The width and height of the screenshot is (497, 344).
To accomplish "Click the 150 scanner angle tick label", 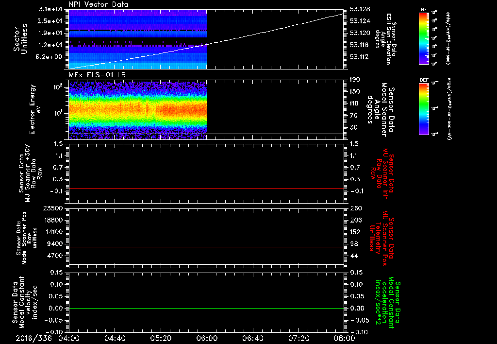I will point(355,92).
